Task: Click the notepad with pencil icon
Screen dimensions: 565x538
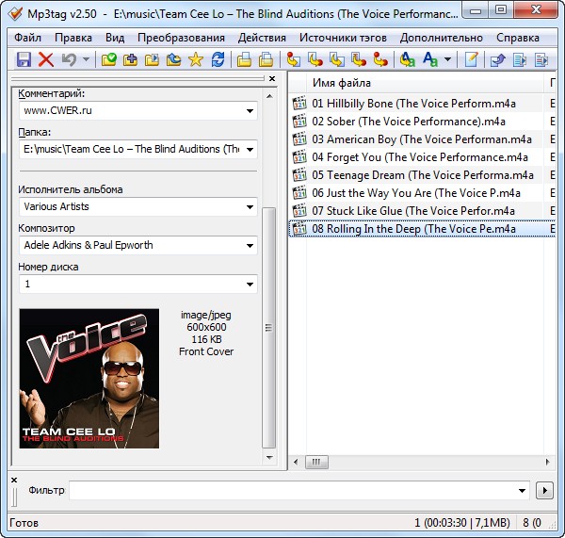Action: pos(471,59)
